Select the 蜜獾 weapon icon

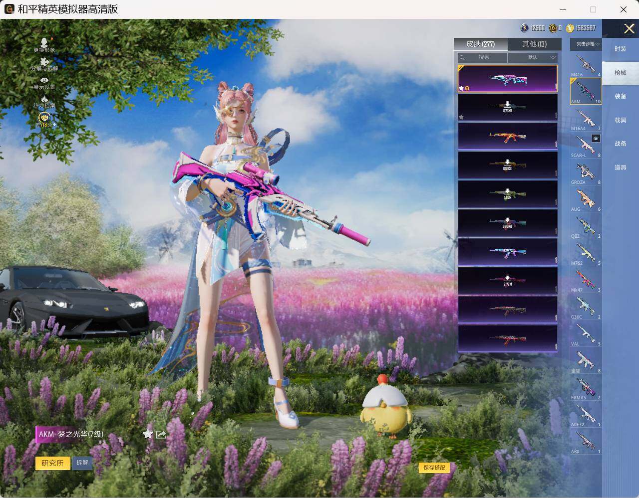coord(586,360)
